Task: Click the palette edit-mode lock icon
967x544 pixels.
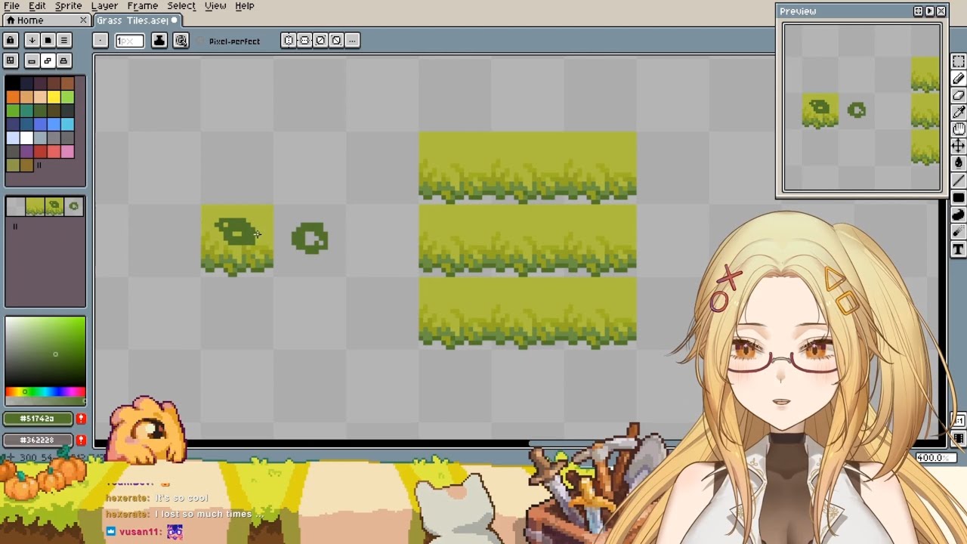Action: coord(11,40)
